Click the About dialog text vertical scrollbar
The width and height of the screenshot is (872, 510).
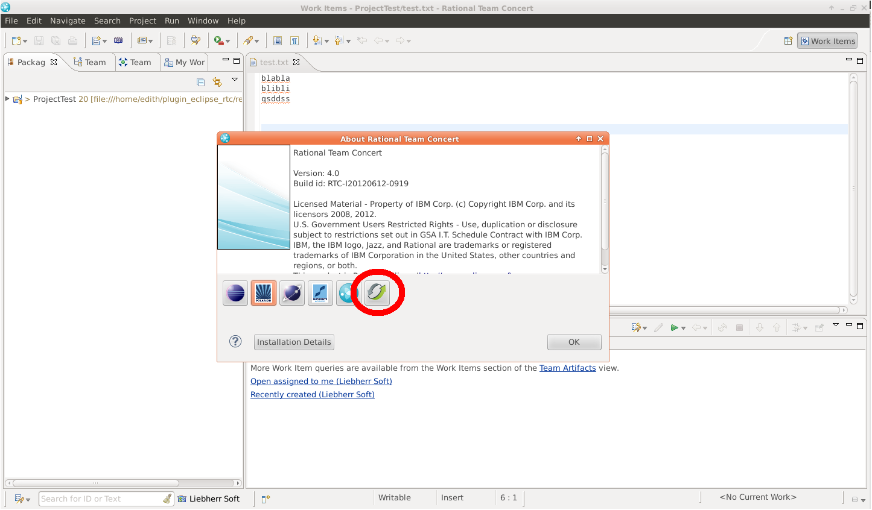pyautogui.click(x=605, y=209)
